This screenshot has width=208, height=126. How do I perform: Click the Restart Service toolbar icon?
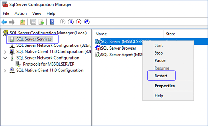click(87, 22)
